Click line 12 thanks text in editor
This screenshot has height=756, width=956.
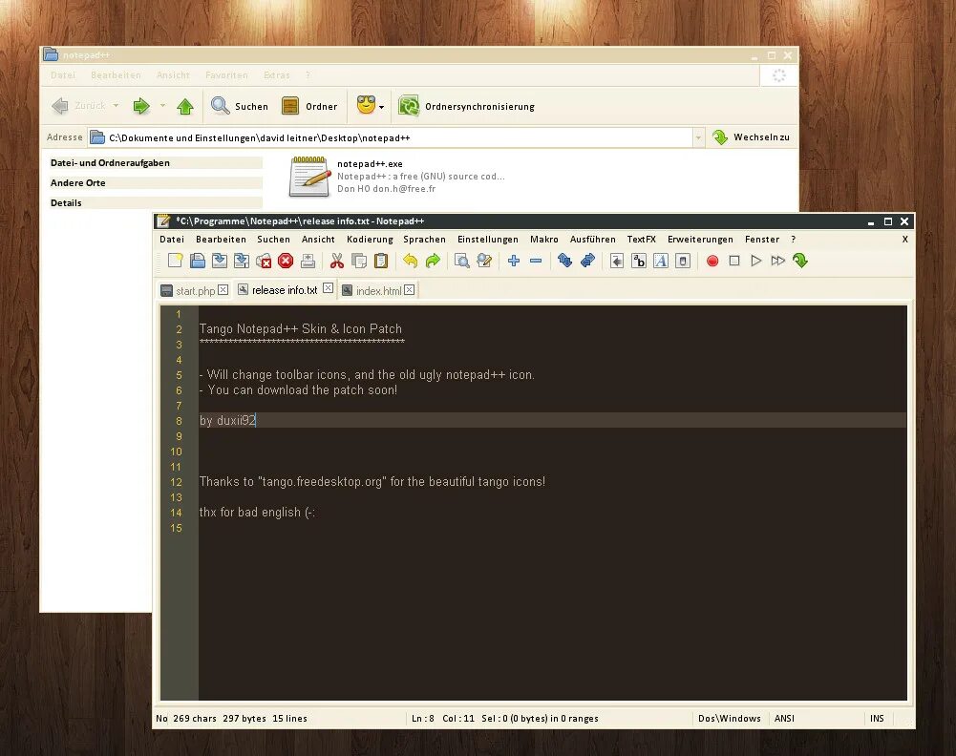point(372,482)
